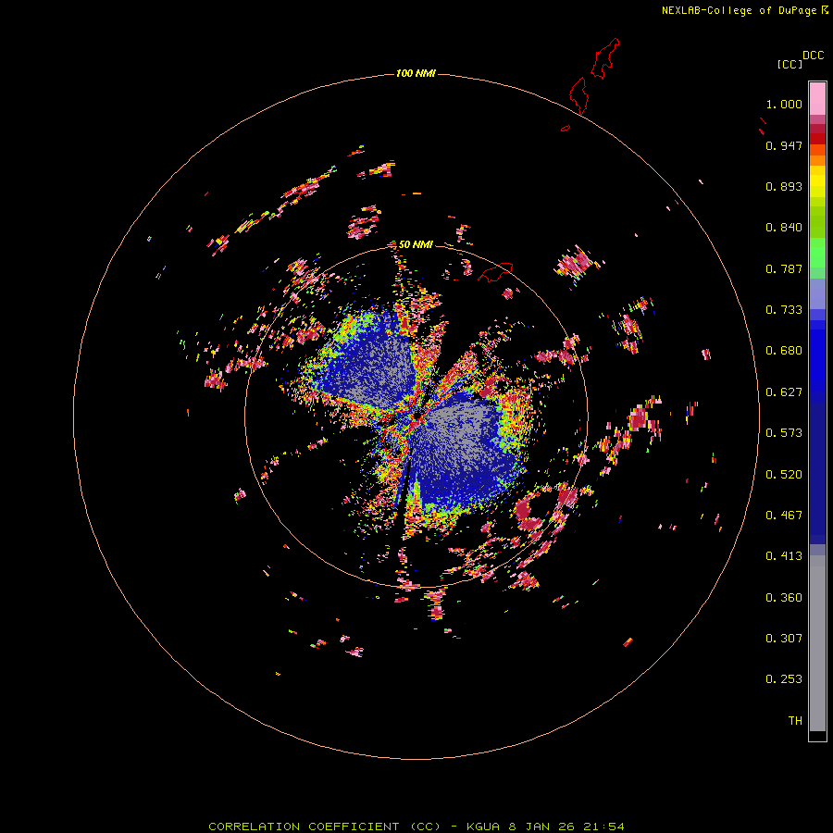Click the radar site center of the rings
The height and width of the screenshot is (833, 833).
pos(416,417)
